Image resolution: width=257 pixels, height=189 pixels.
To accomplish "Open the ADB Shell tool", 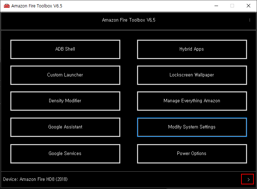I will (65, 49).
